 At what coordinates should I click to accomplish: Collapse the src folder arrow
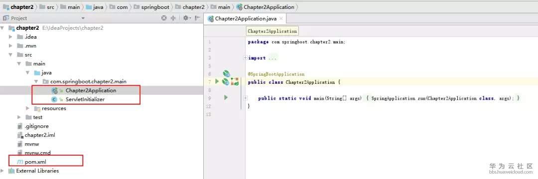click(x=11, y=55)
